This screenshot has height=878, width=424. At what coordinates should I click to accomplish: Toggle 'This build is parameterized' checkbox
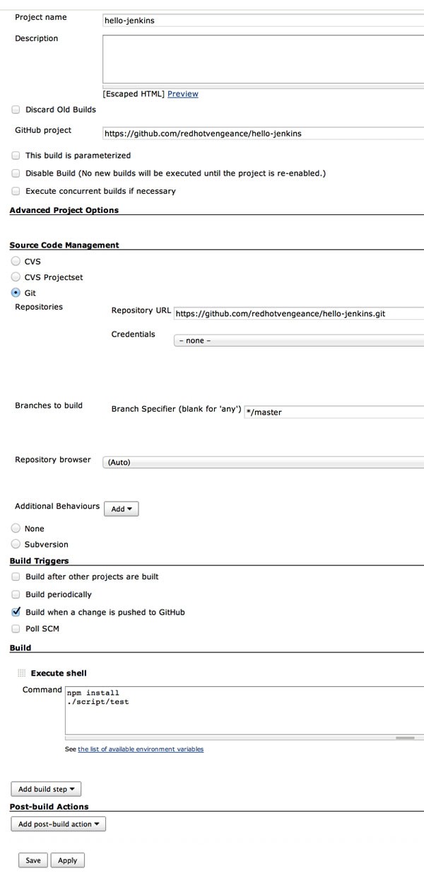tap(16, 155)
